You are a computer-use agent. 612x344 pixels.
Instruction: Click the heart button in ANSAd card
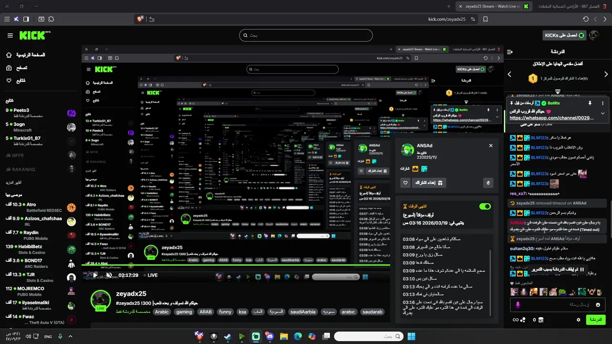coord(405,183)
